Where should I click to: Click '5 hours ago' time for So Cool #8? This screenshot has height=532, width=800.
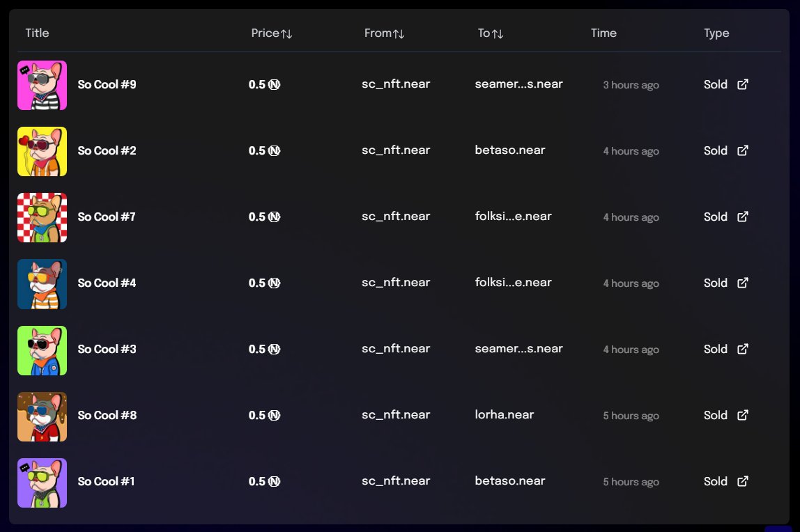tap(631, 416)
